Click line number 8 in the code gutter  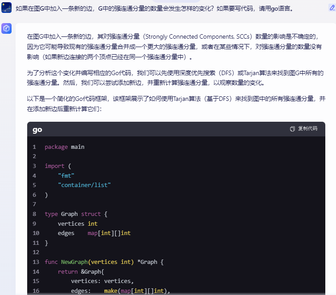pos(34,214)
